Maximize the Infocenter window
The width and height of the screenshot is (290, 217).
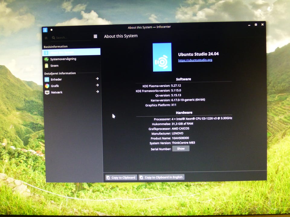point(256,24)
